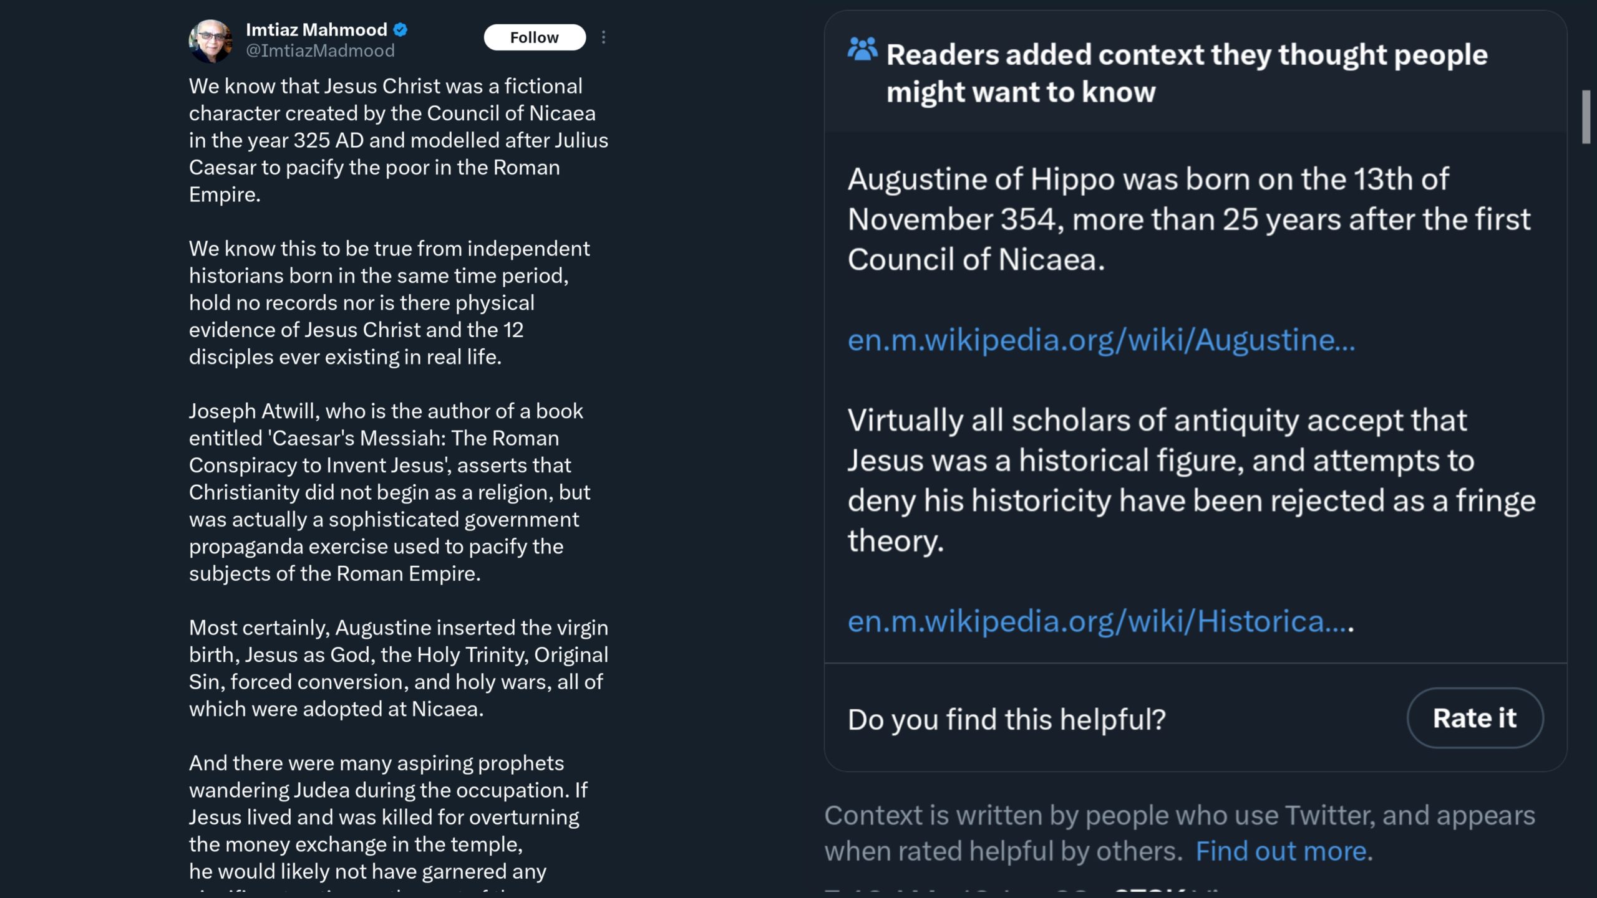
Task: Click the 'Context is written by people' text
Action: click(1179, 833)
